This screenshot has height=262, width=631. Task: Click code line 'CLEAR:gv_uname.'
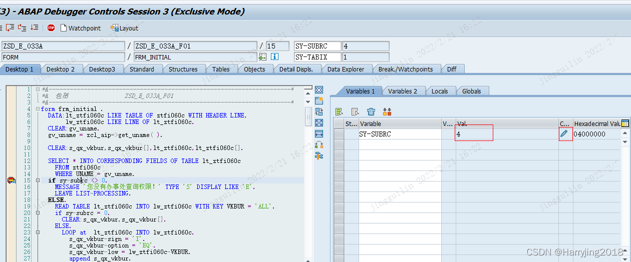(x=74, y=128)
